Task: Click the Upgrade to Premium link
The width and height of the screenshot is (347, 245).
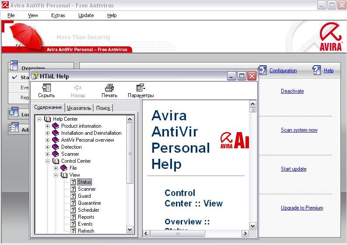Action: 301,208
